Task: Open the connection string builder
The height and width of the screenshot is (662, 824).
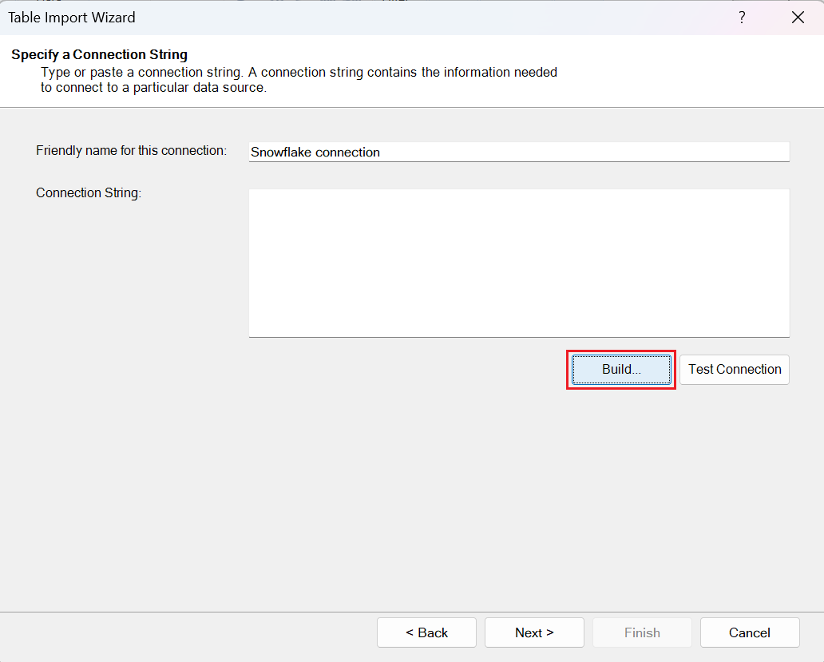Action: [620, 369]
